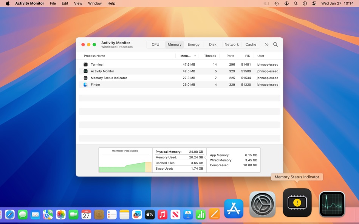Switch to the Network tab

click(x=231, y=44)
